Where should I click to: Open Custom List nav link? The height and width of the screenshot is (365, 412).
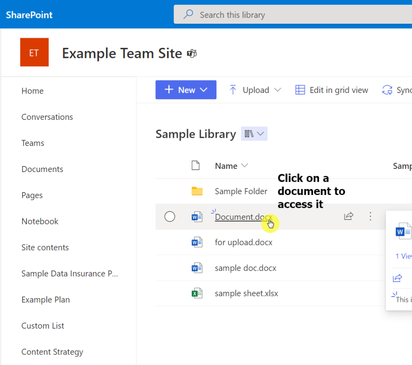click(43, 326)
